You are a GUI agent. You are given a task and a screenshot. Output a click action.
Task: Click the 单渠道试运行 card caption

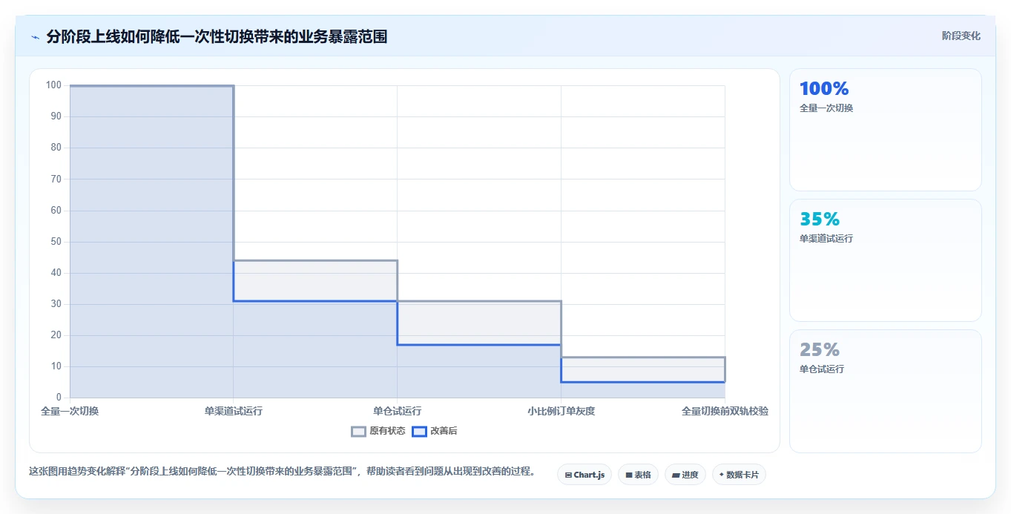pos(826,239)
